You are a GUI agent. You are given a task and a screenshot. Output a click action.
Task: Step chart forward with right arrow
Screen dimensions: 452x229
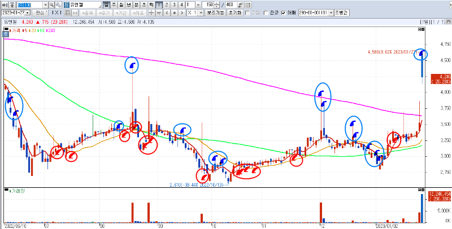click(182, 13)
